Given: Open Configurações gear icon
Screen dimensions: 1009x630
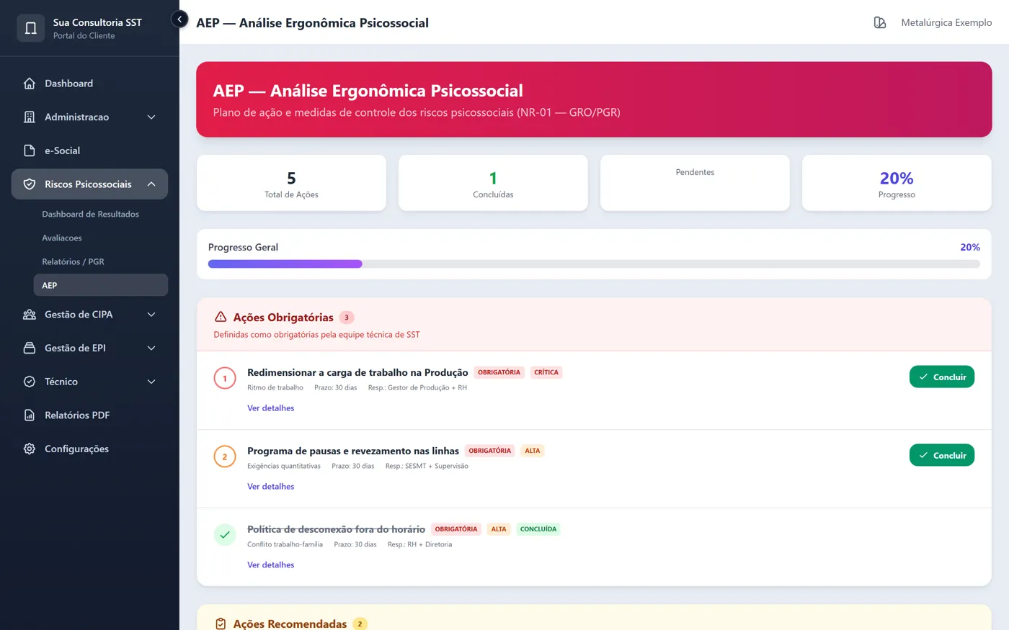Looking at the screenshot, I should [x=30, y=449].
